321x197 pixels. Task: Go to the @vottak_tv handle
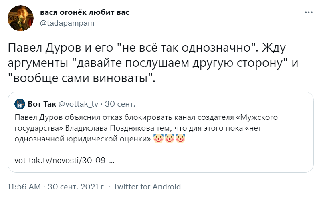79,104
